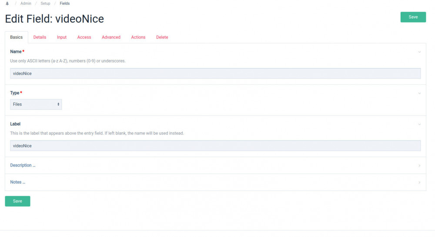Click into the Label text field
Screen dimensions: 435x237
215,146
